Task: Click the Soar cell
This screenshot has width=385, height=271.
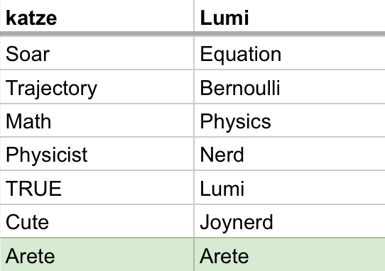Action: tap(97, 53)
